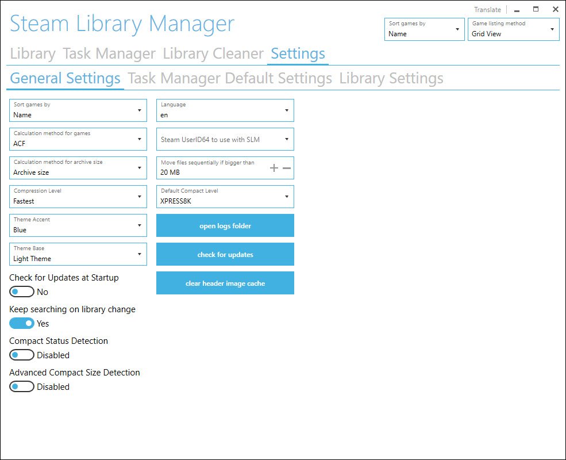
Task: Switch to the Library Cleaner tab
Action: pyautogui.click(x=212, y=53)
